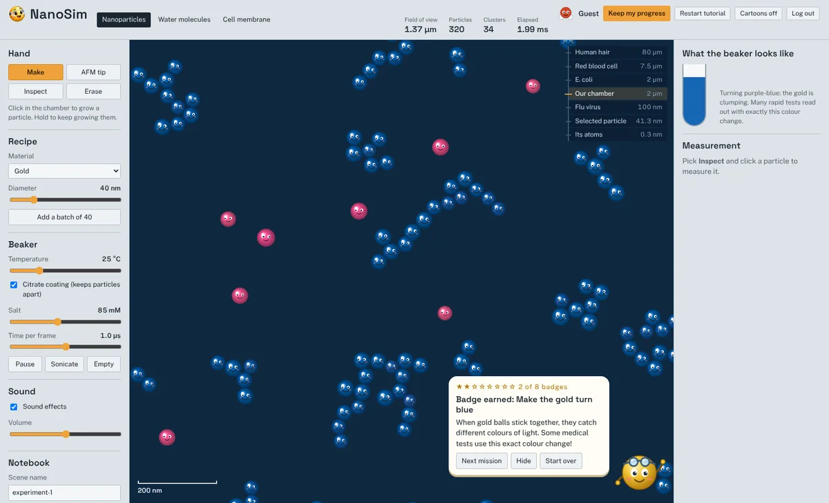Image resolution: width=829 pixels, height=503 pixels.
Task: Adjust the sound Volume slider
Action: click(x=64, y=434)
